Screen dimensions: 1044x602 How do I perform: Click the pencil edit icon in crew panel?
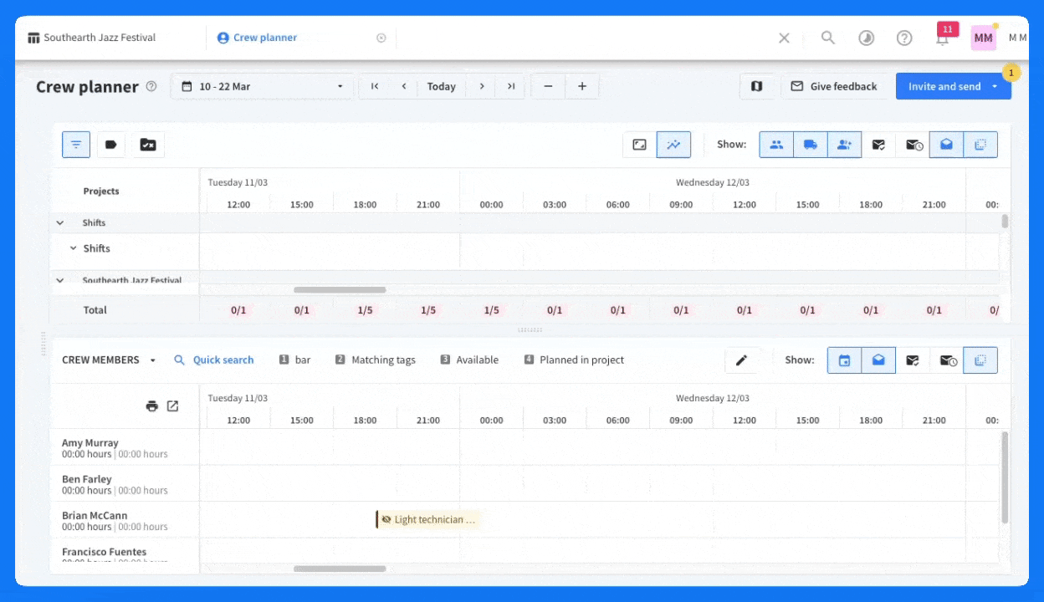741,360
